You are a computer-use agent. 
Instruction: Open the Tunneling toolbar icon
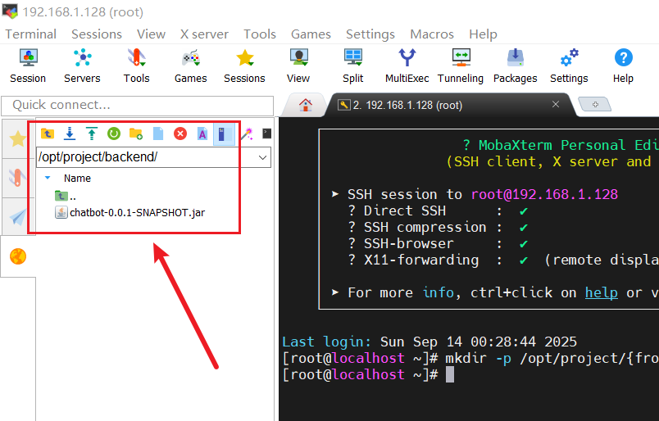click(x=461, y=66)
